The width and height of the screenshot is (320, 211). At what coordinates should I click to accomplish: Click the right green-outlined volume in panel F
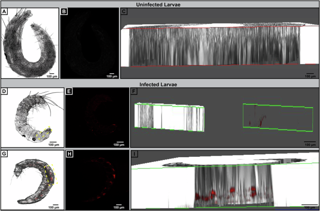(278, 116)
